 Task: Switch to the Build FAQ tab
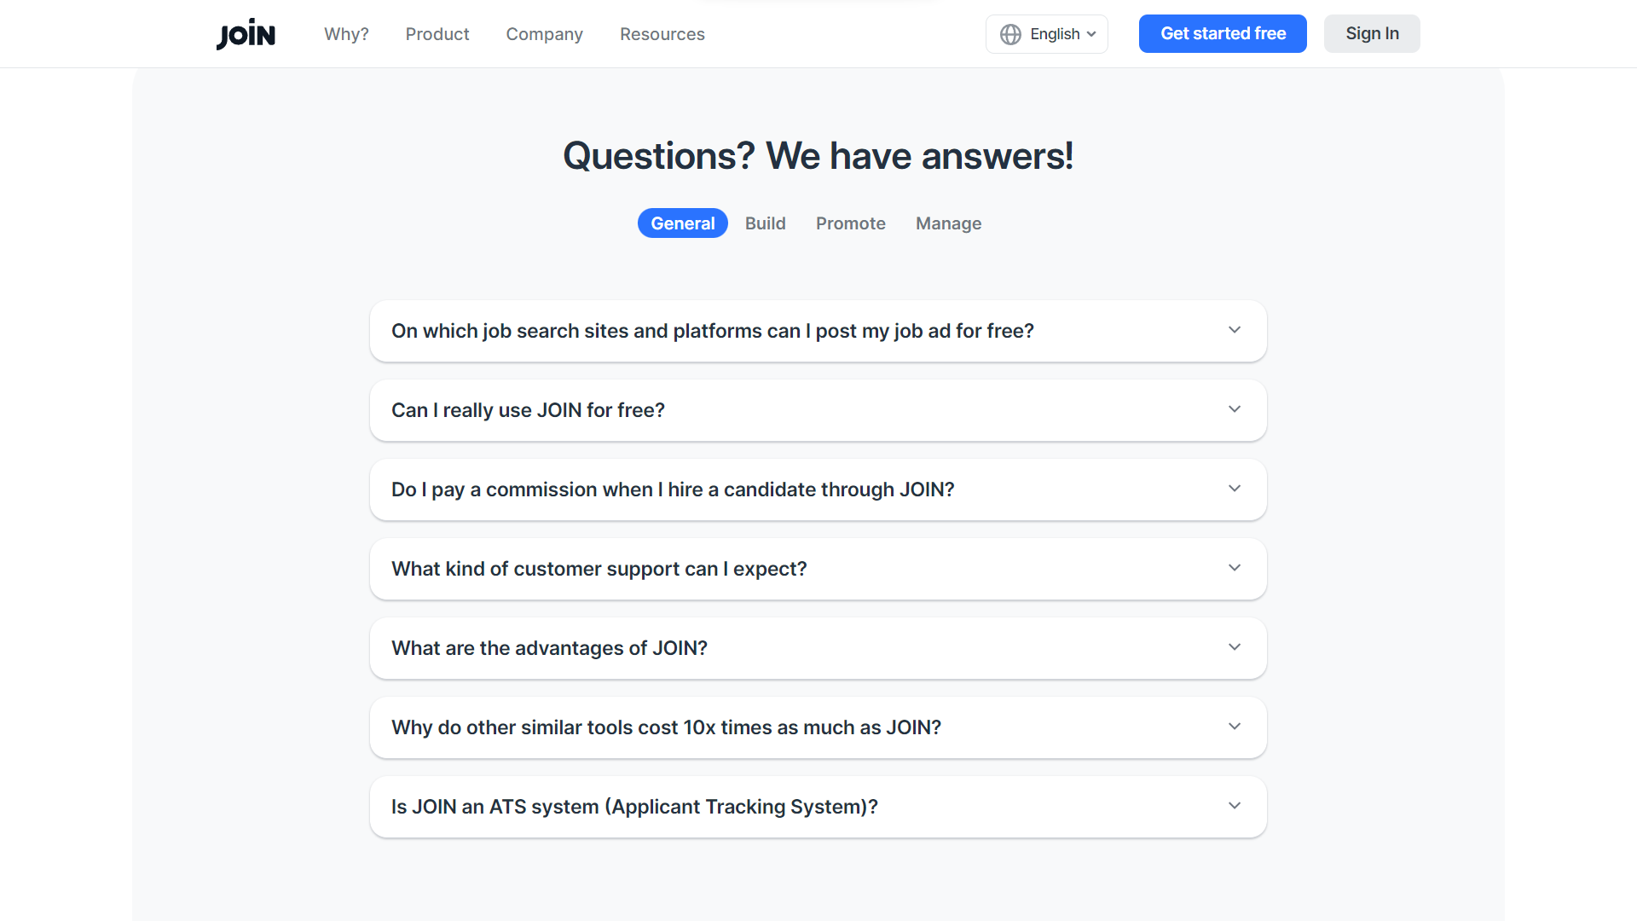tap(766, 223)
